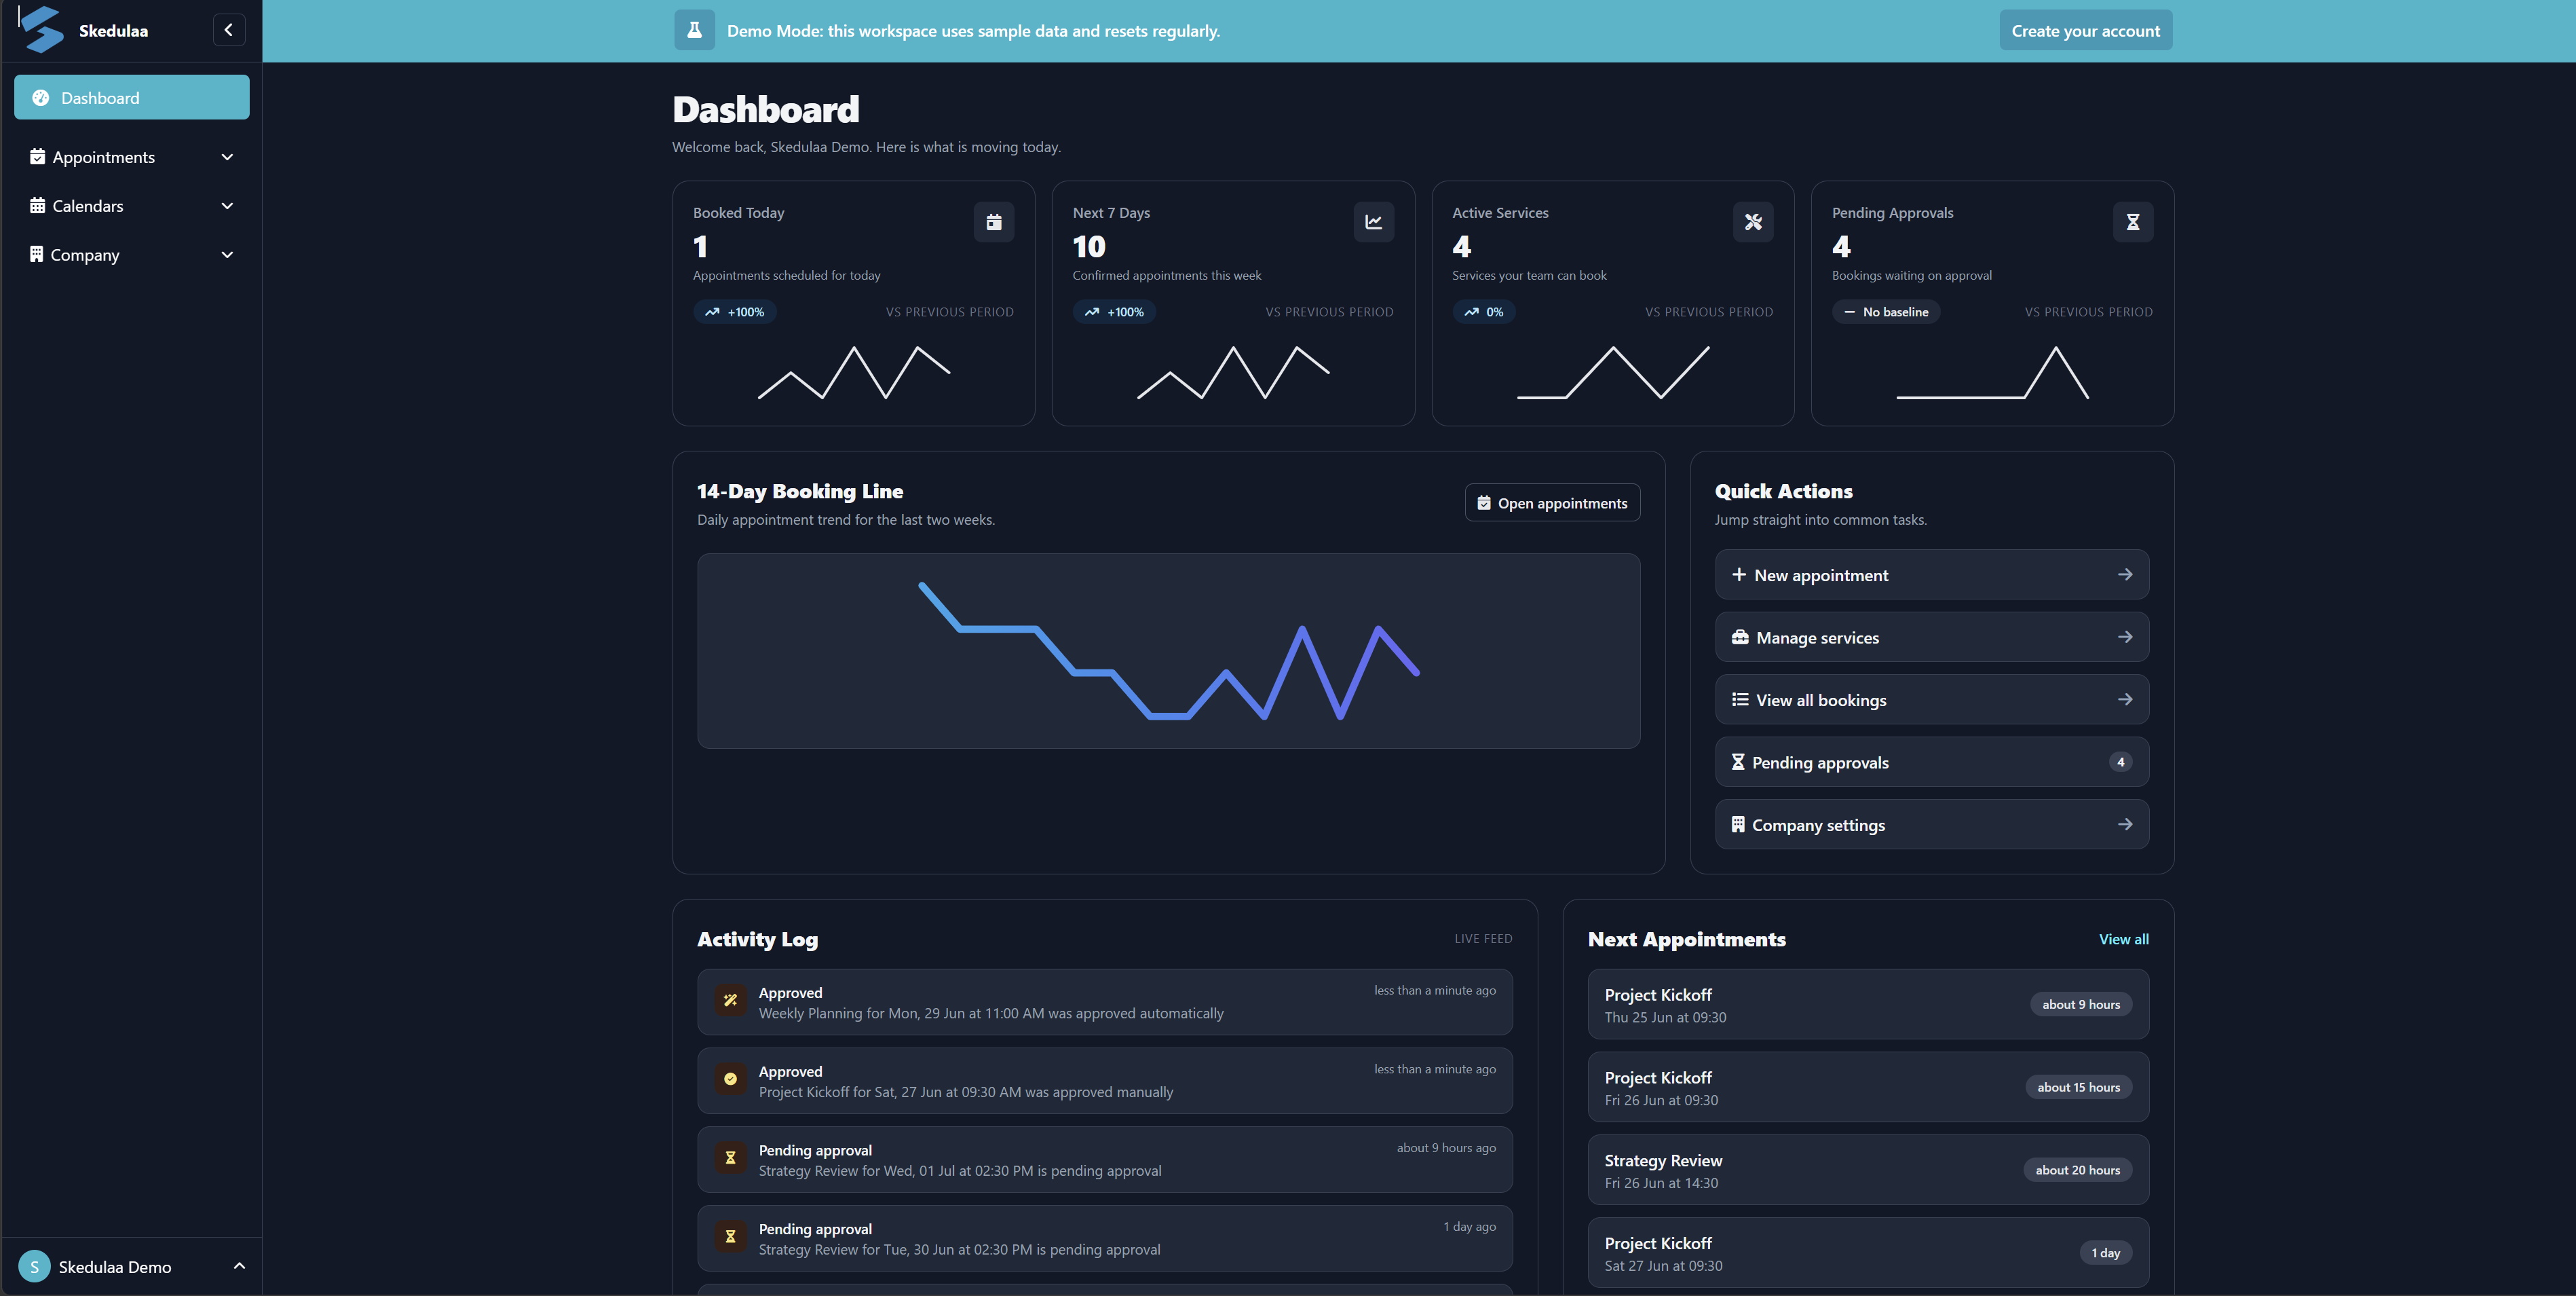2576x1296 pixels.
Task: Click the arrow on Company settings row
Action: click(2125, 825)
